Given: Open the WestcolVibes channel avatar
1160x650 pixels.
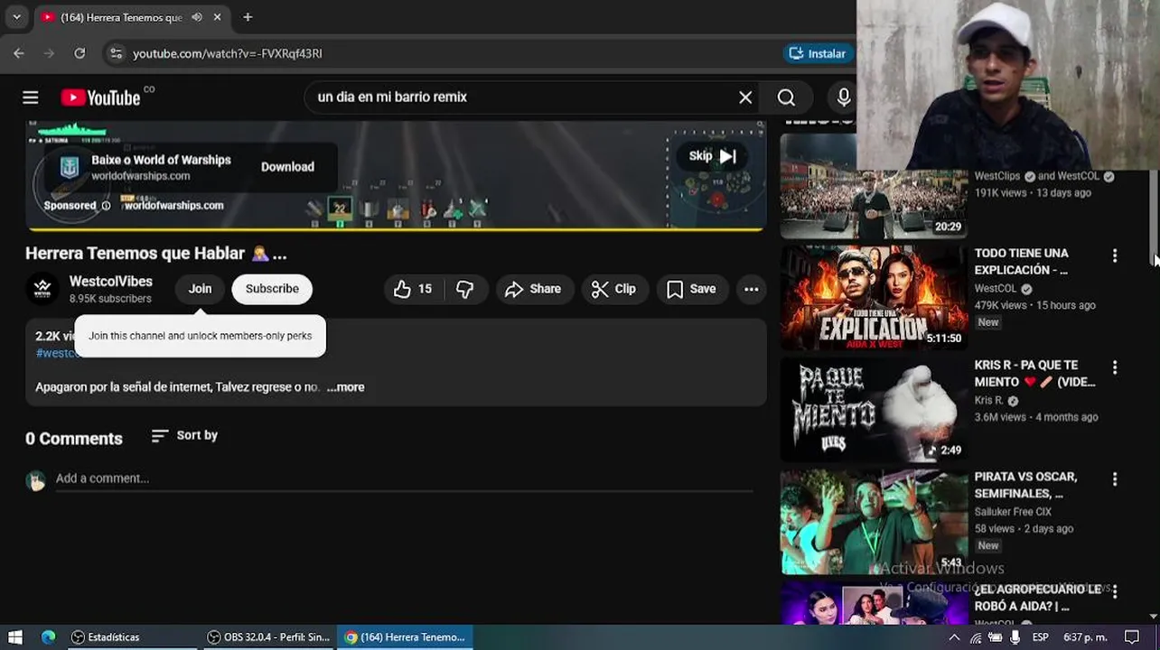Looking at the screenshot, I should click(x=42, y=289).
